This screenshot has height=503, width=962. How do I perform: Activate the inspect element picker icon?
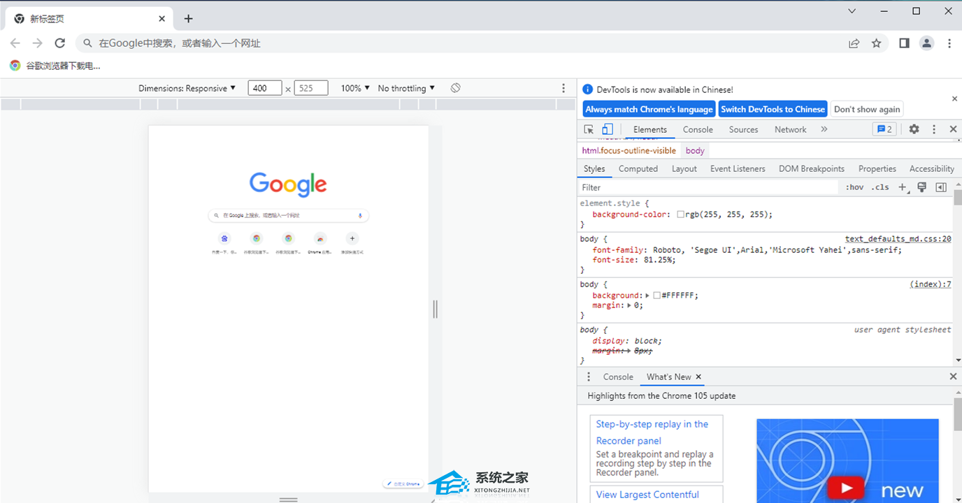pos(589,129)
